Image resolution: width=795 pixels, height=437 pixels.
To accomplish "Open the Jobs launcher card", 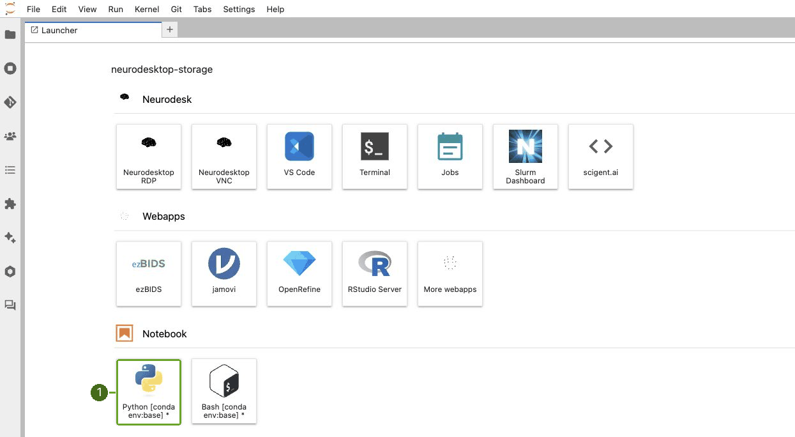I will pyautogui.click(x=450, y=157).
